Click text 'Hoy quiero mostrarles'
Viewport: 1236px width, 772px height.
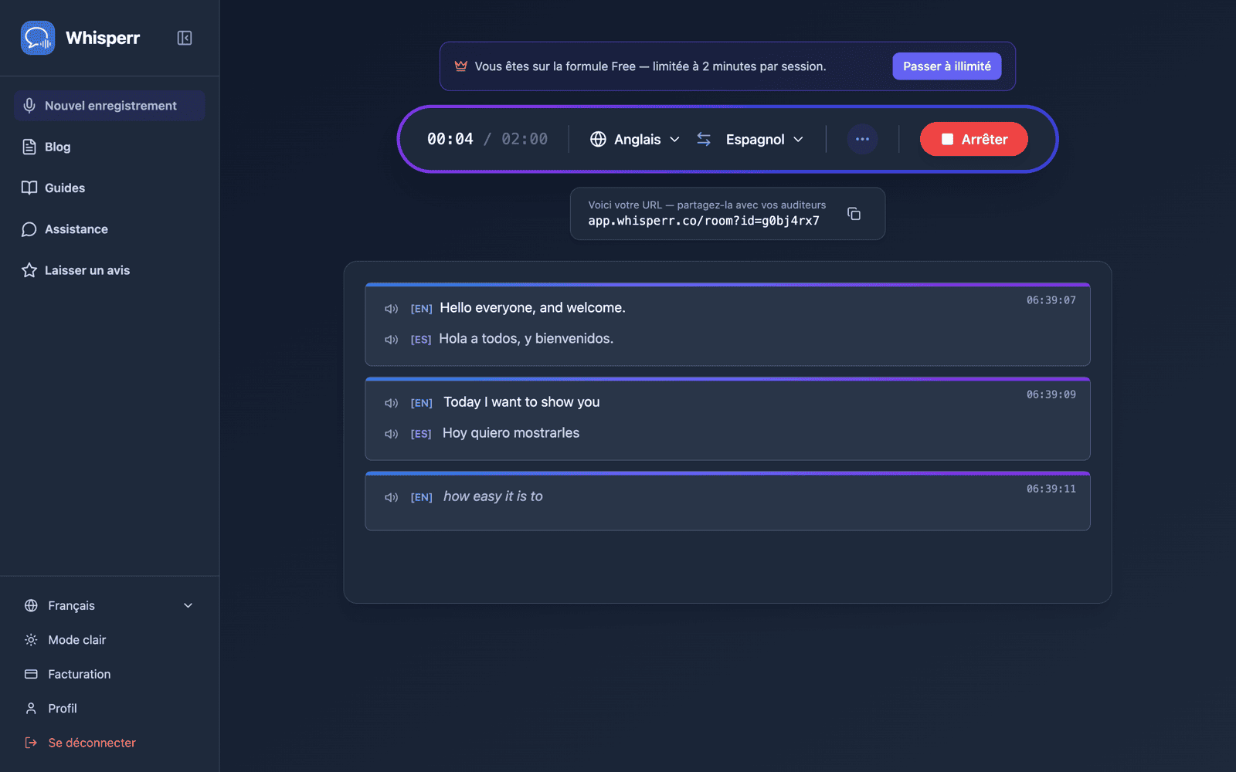[511, 433]
